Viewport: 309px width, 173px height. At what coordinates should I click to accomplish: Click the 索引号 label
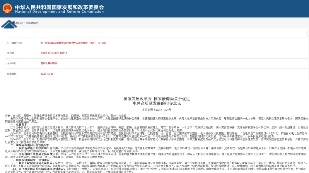click(11, 53)
